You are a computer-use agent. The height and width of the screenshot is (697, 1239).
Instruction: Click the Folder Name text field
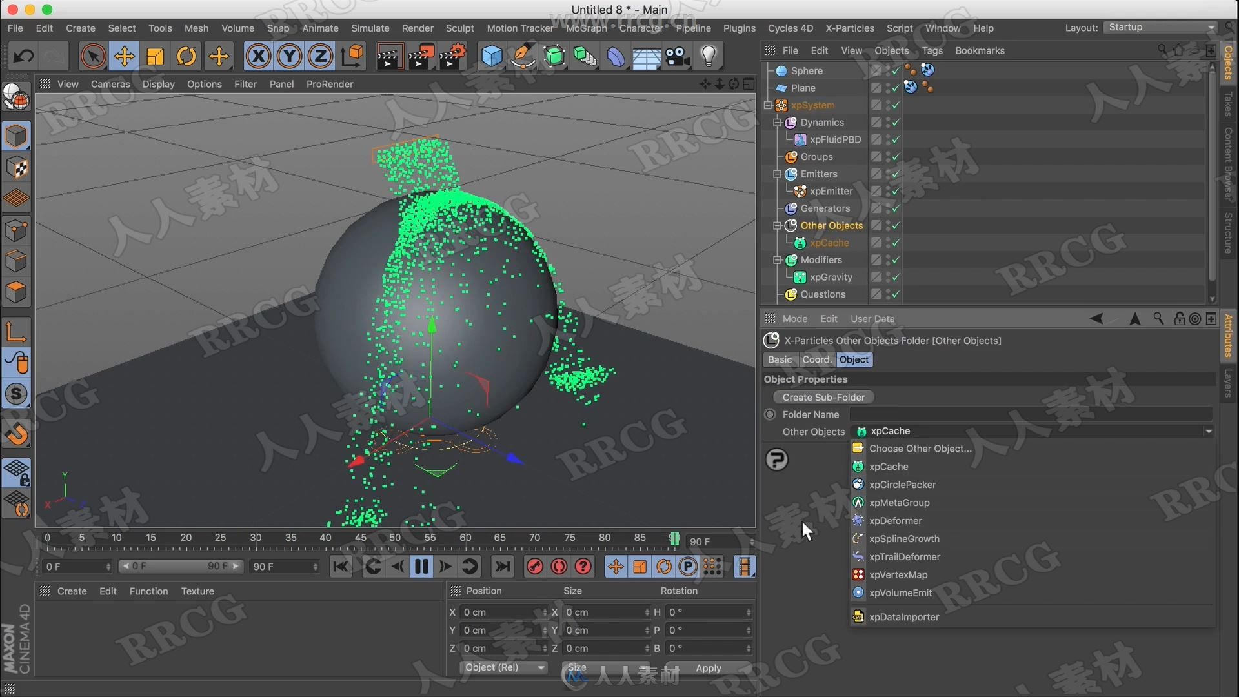click(1031, 414)
